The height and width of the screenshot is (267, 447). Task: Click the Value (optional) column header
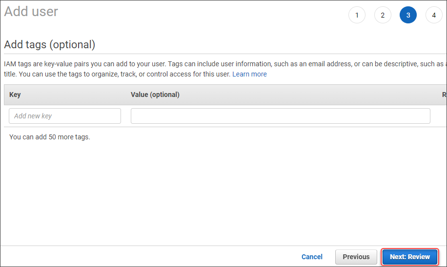[155, 95]
